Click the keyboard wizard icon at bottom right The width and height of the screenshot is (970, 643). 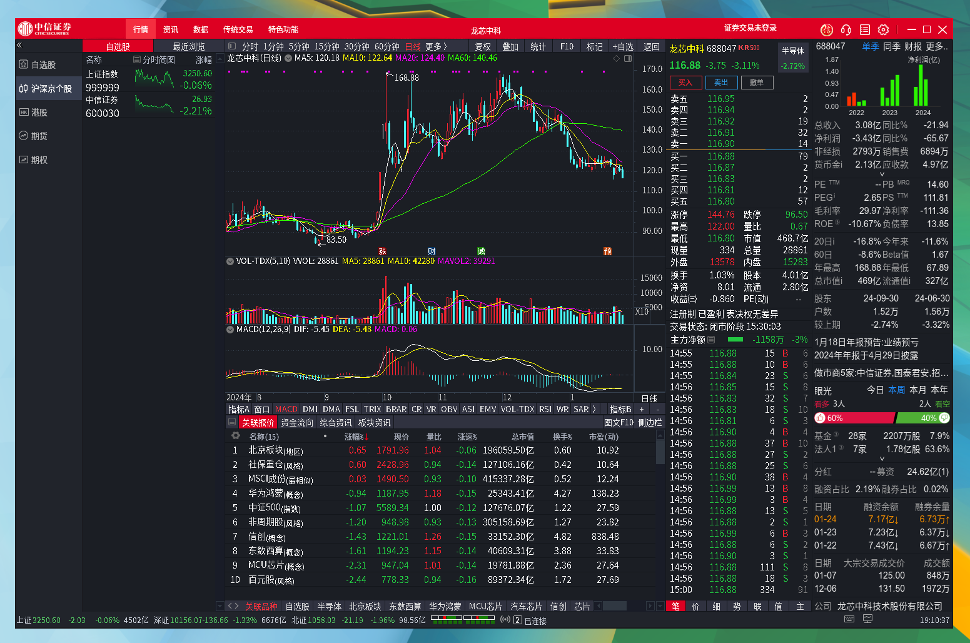849,619
